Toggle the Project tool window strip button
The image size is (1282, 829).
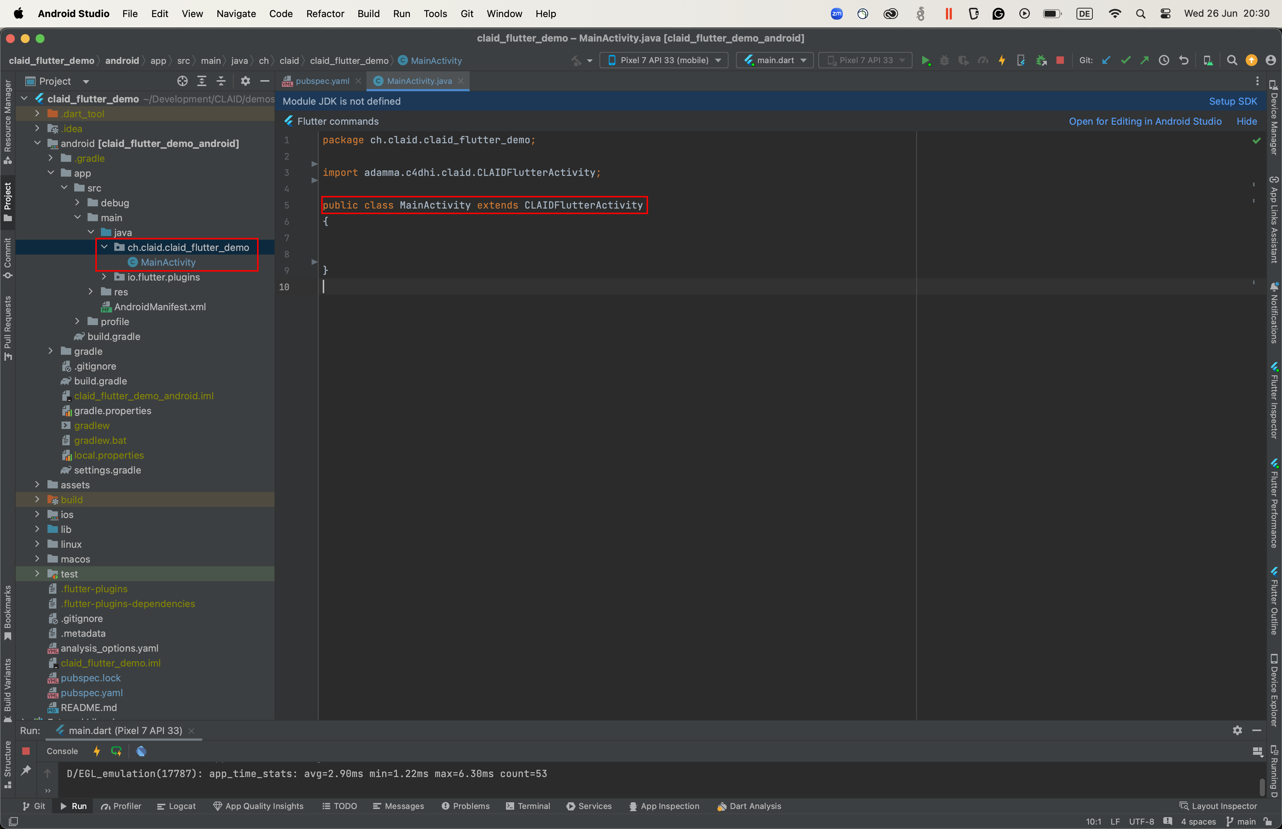(7, 202)
